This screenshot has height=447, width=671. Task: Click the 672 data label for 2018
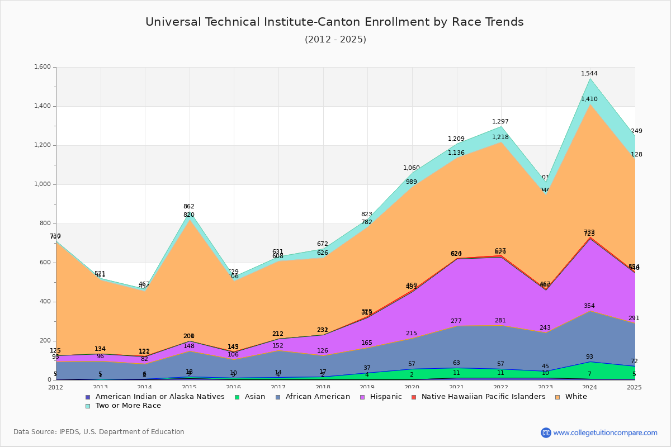point(323,244)
